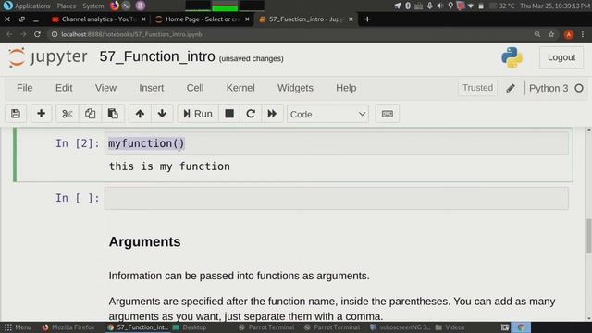Open a new browser tab
592x333 pixels.
coord(367,18)
